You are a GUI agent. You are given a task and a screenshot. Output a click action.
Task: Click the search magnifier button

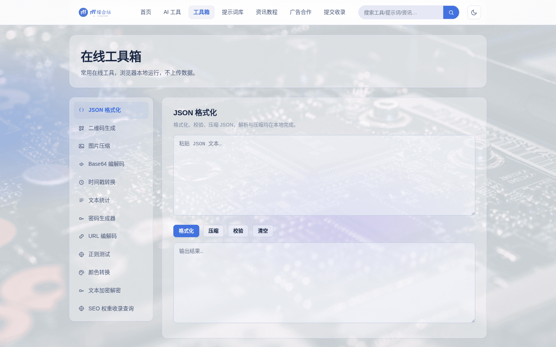click(x=451, y=12)
